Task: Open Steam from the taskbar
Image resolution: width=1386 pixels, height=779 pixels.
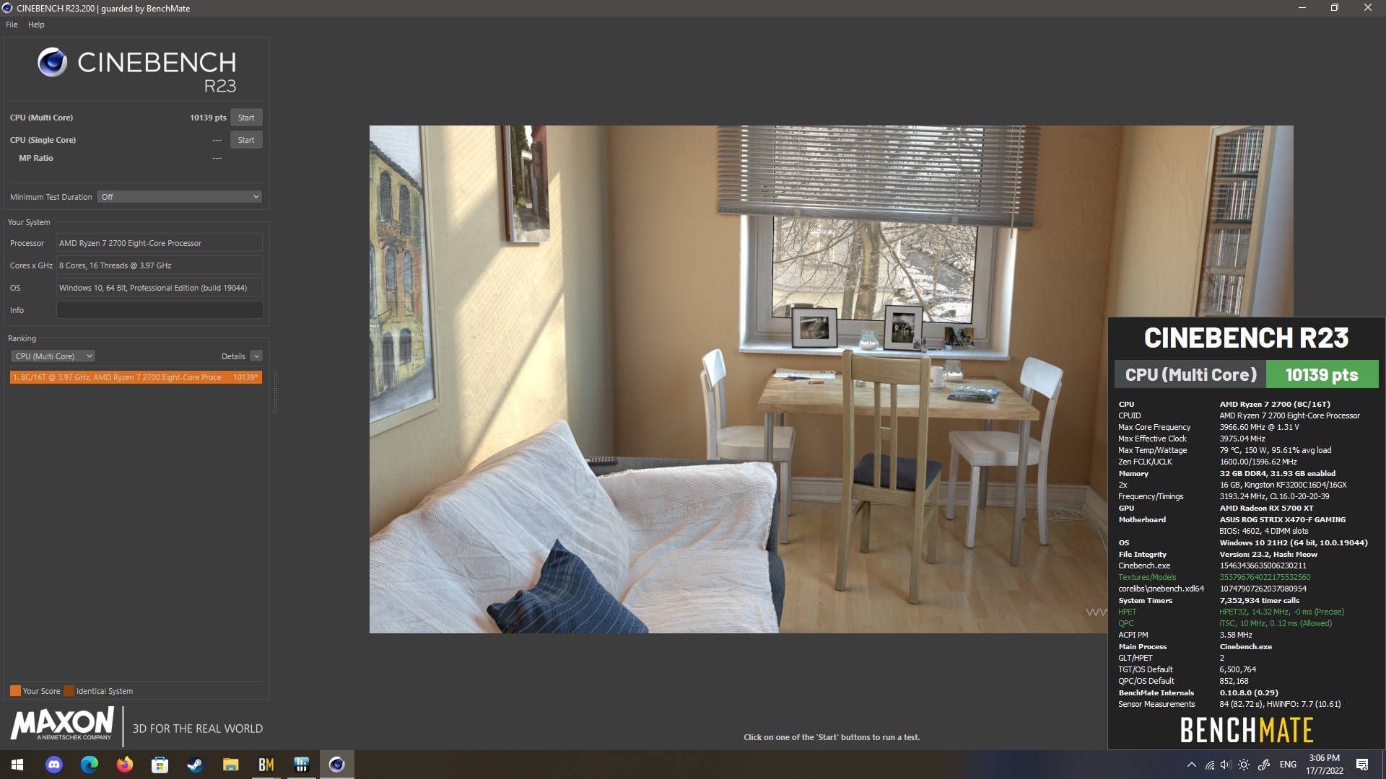Action: coord(195,765)
